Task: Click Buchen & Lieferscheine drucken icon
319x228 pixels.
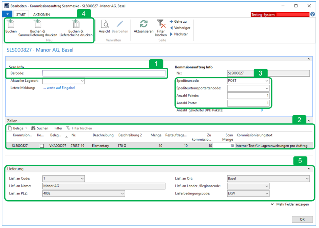Action: (76, 24)
